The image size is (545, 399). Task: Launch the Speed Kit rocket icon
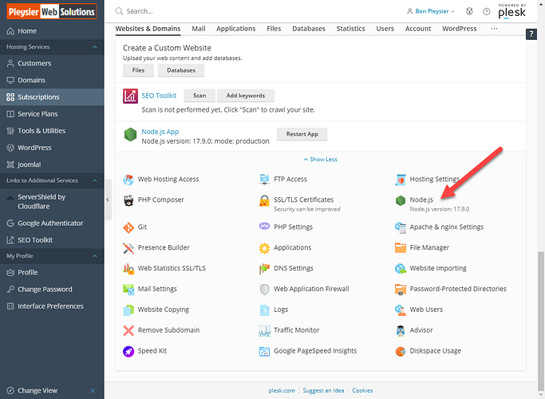coord(128,351)
